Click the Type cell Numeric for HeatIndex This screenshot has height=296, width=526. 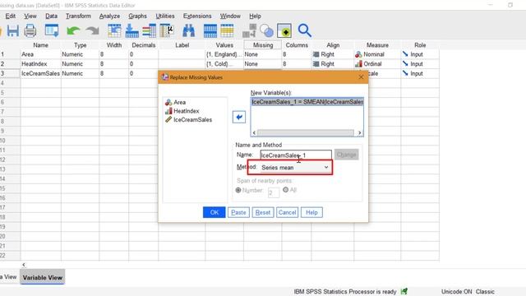point(80,64)
